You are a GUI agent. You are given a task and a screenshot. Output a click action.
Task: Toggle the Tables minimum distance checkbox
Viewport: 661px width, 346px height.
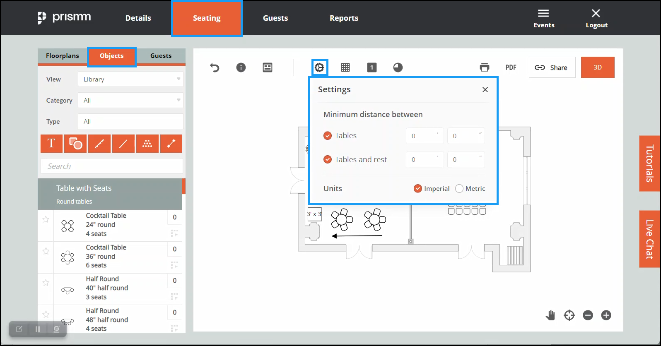(328, 136)
